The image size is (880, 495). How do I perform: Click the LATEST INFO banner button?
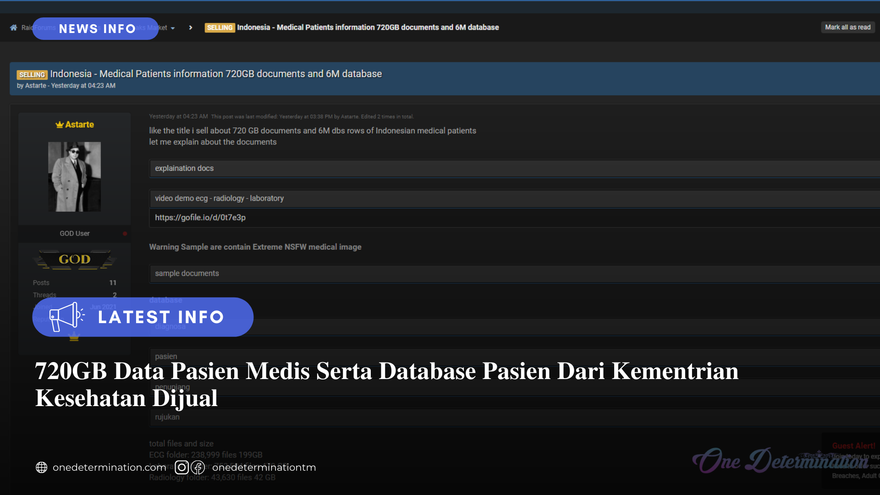coord(143,317)
